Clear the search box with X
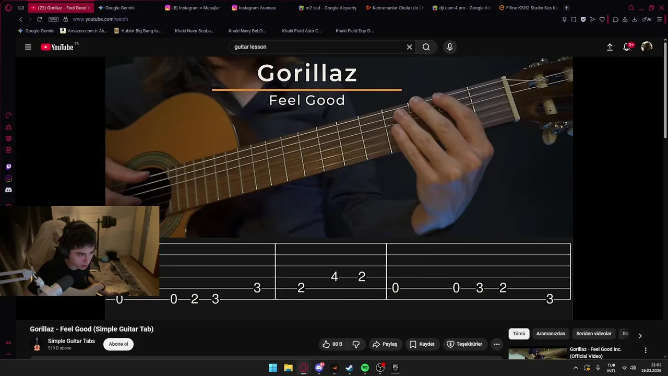Screen dimensions: 668x376 point(410,47)
